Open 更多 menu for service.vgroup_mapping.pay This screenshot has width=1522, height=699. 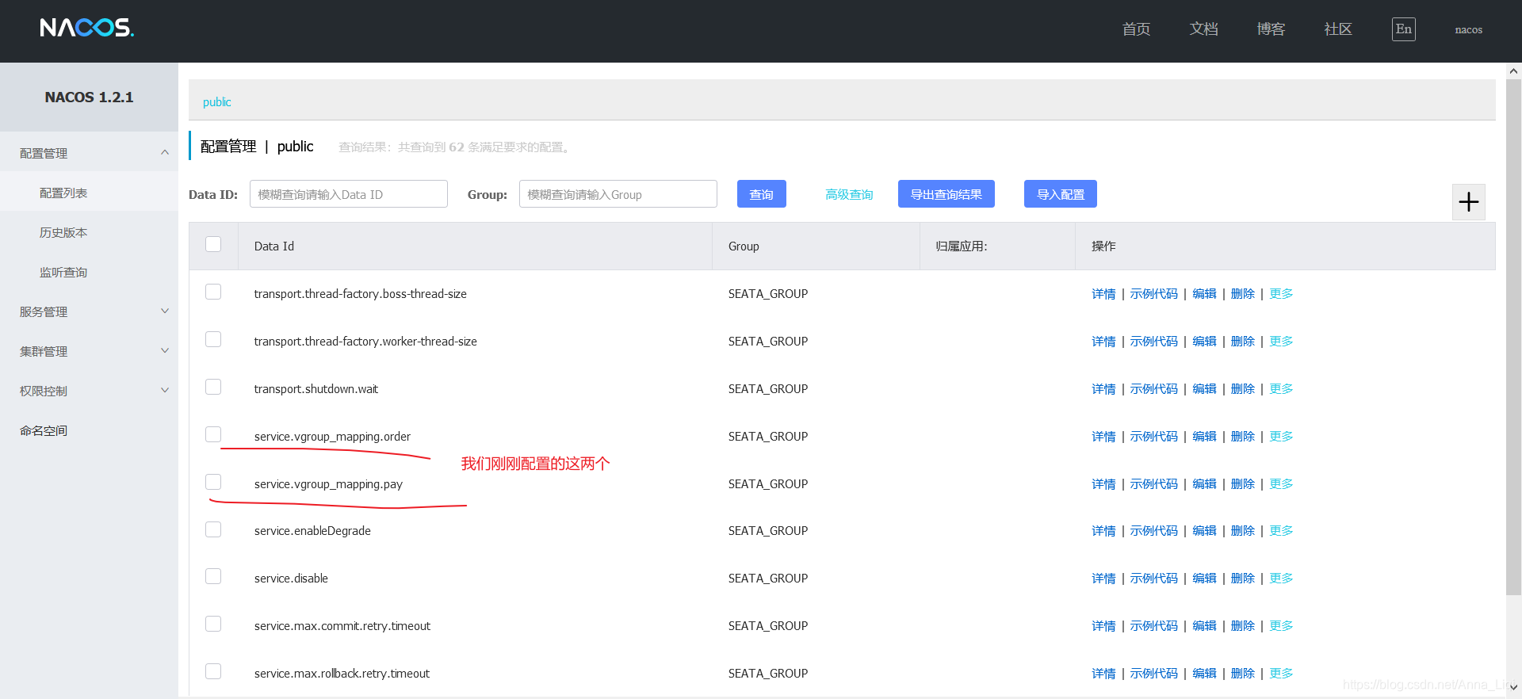[x=1281, y=484]
